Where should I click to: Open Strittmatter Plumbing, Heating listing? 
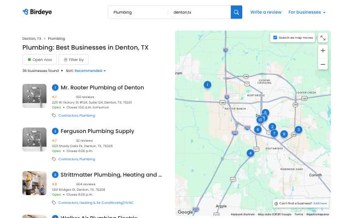[111, 174]
